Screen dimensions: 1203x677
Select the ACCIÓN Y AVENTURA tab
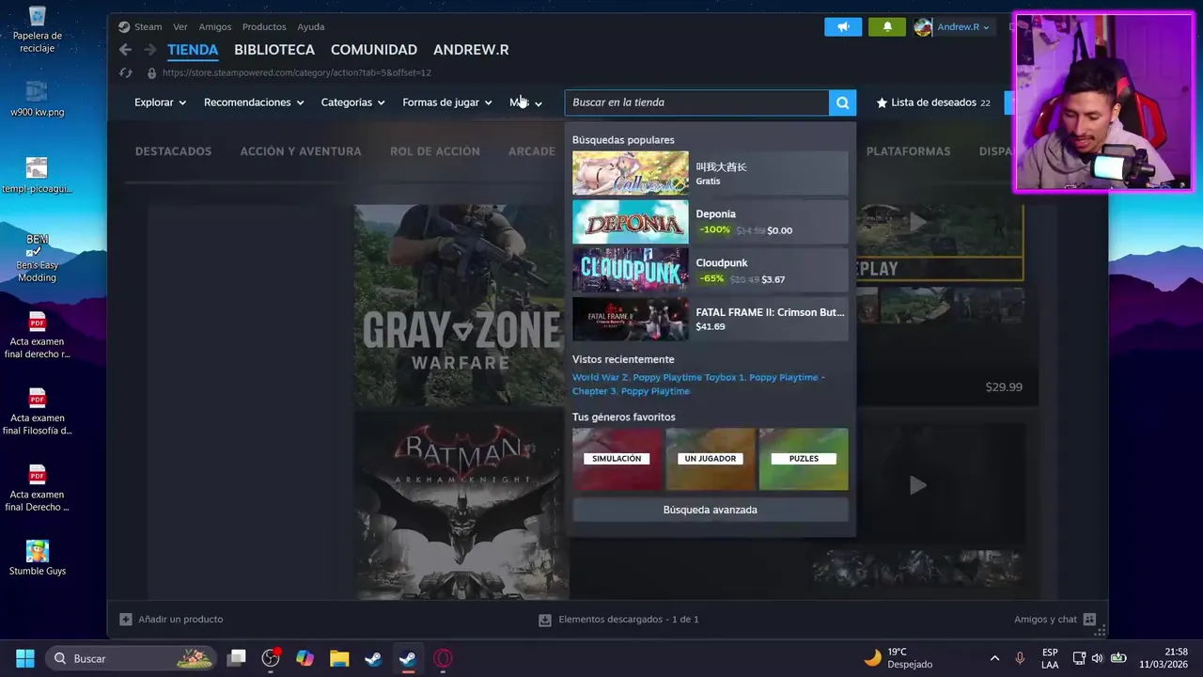[x=301, y=151]
